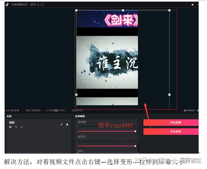Viewport: 207px width, 169px height.
Task: Edit the 视频 source with the pencil icon
Action: click(62, 124)
